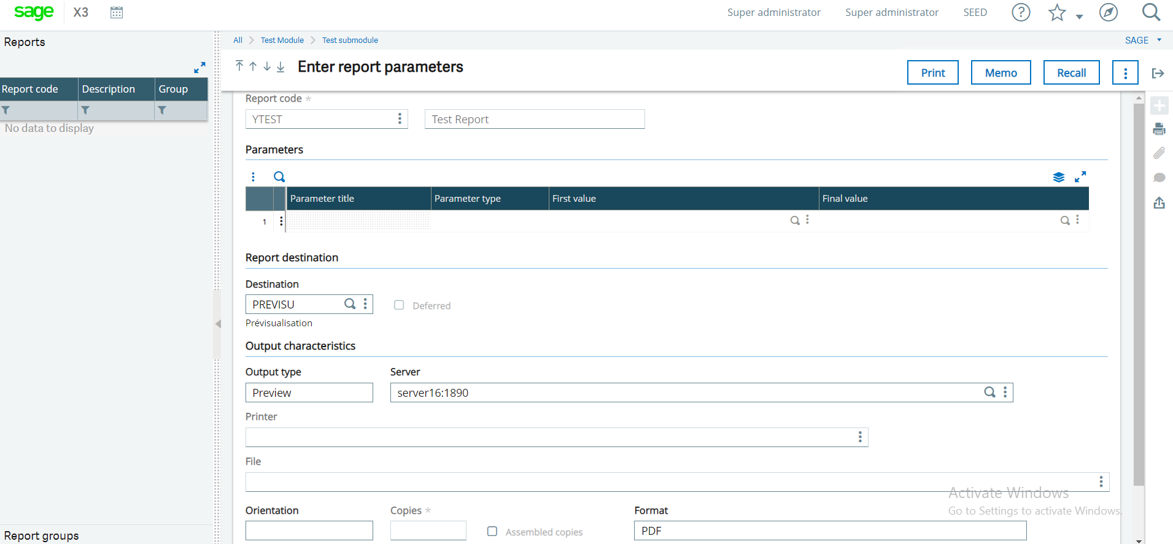Click the attachment paperclip icon
Image resolution: width=1173 pixels, height=544 pixels.
(1159, 153)
